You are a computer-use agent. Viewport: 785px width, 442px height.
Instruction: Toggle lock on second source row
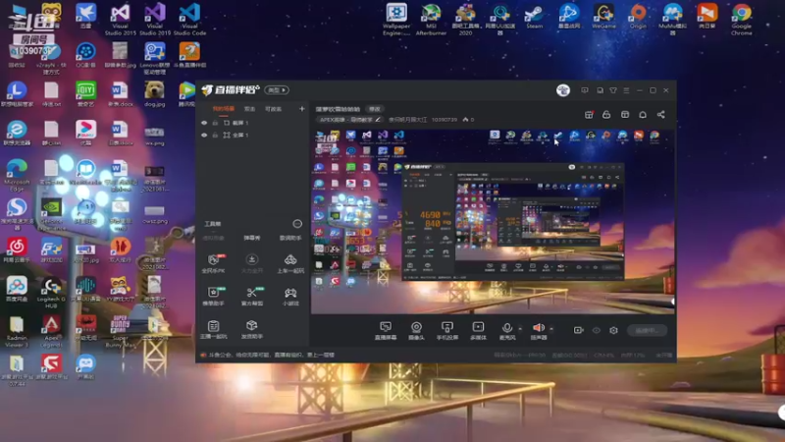(215, 135)
